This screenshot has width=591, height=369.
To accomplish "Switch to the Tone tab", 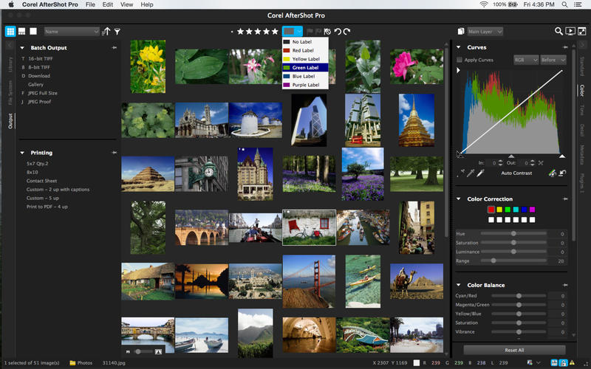I will tap(582, 110).
